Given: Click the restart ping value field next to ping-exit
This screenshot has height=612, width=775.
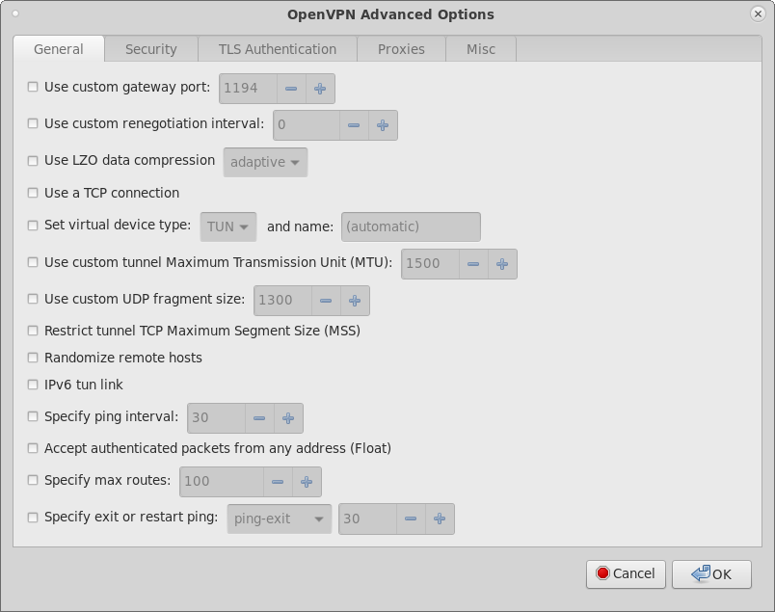Looking at the screenshot, I should pos(367,519).
